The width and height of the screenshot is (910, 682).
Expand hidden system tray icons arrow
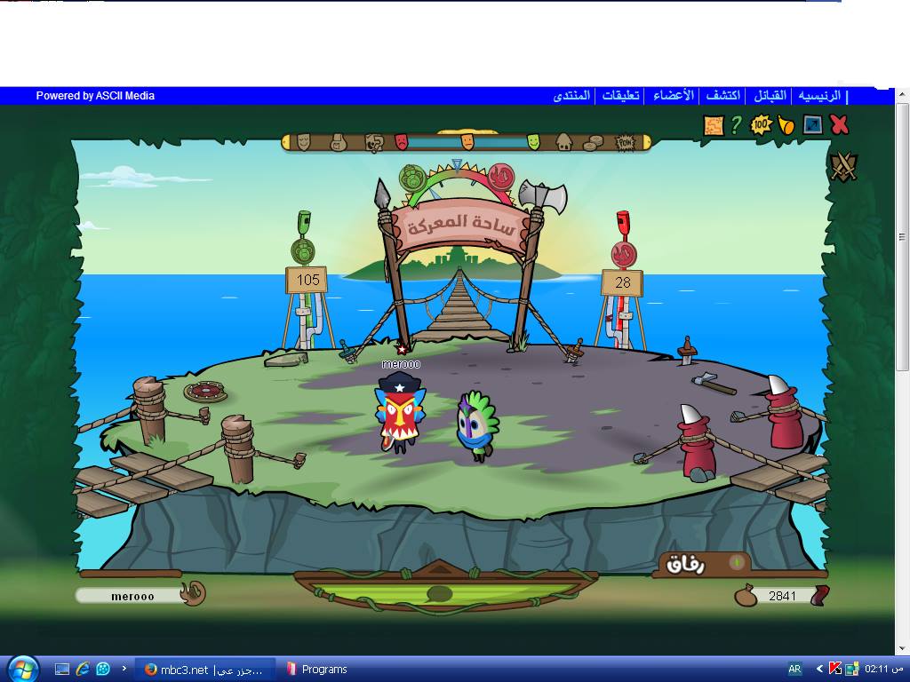[x=819, y=669]
